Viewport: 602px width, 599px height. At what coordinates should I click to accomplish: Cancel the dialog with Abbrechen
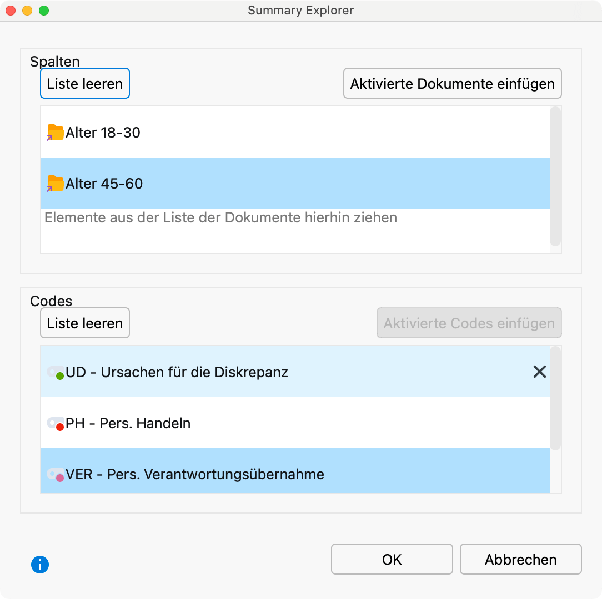(520, 559)
